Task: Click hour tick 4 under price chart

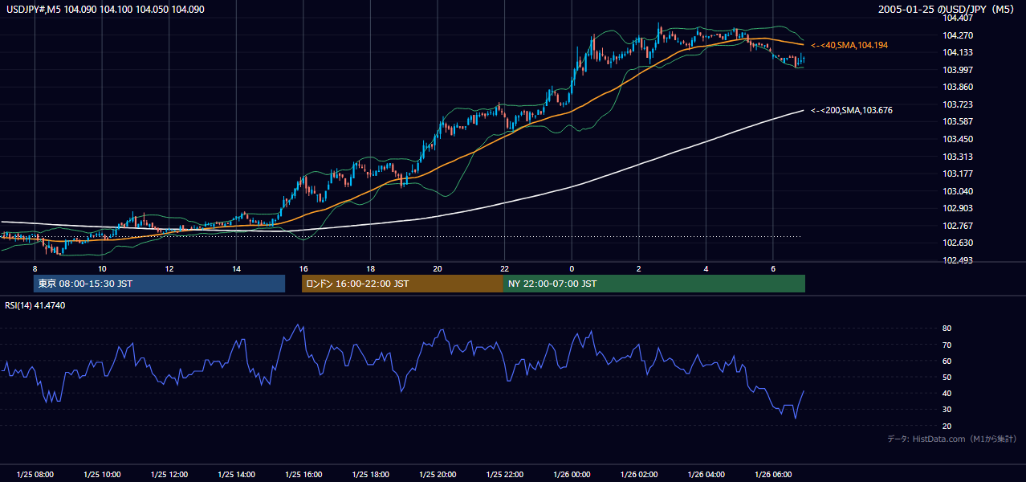Action: 706,268
